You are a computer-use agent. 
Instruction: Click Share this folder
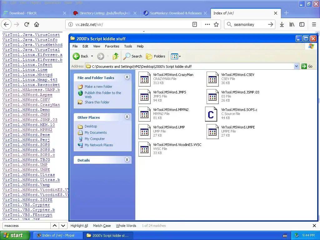(97, 102)
